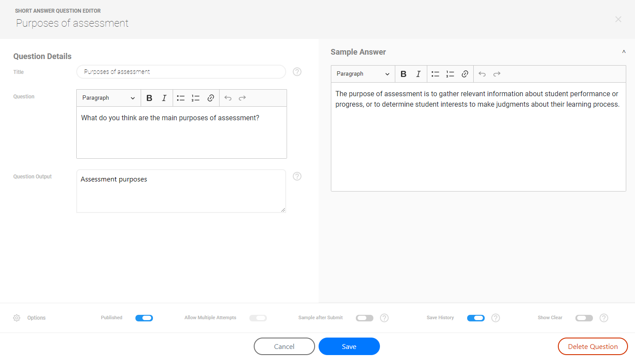Click help icon next to Title field

tap(297, 72)
